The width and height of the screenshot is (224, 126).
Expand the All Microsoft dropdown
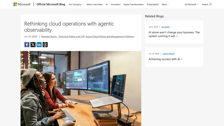[x=192, y=4]
